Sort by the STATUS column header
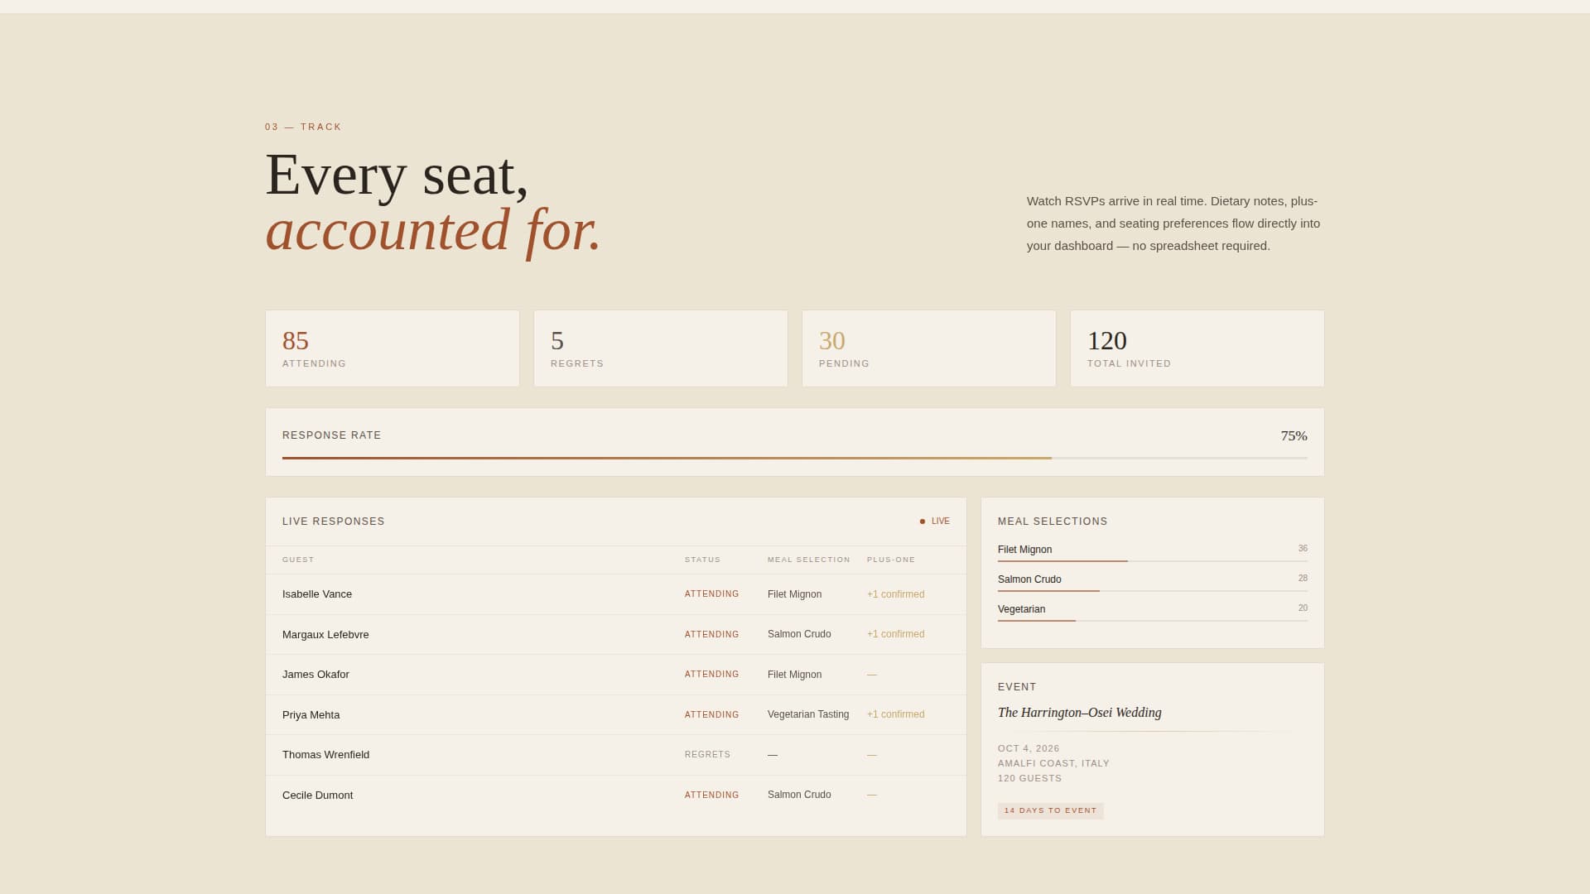1590x894 pixels. [x=703, y=560]
